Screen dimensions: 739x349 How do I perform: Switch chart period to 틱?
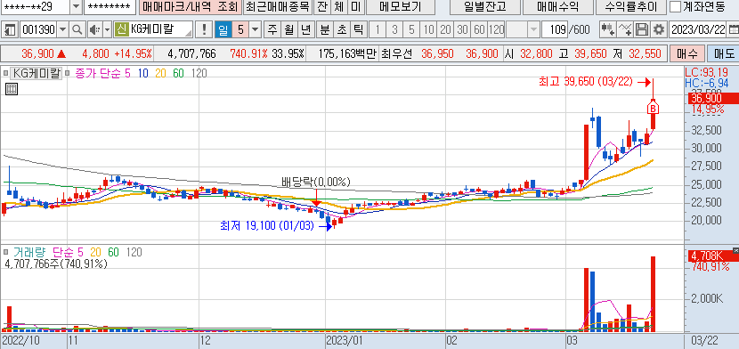(x=358, y=29)
